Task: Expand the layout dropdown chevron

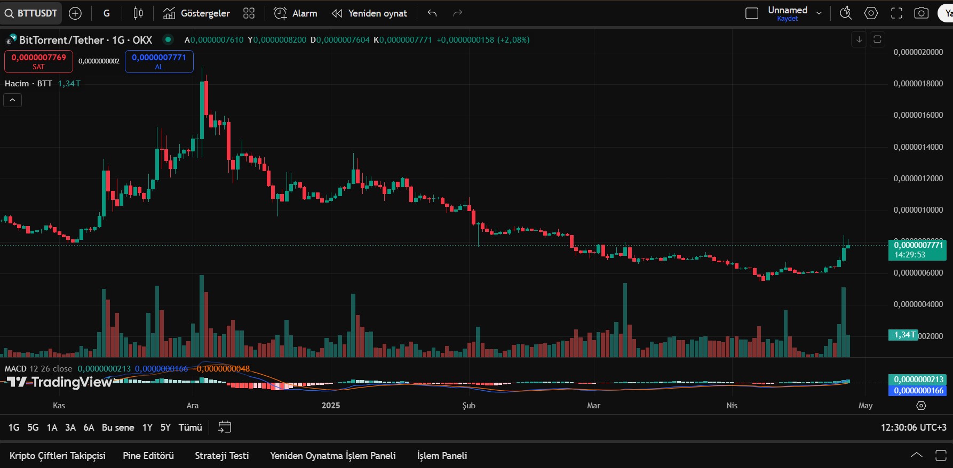Action: (x=819, y=13)
